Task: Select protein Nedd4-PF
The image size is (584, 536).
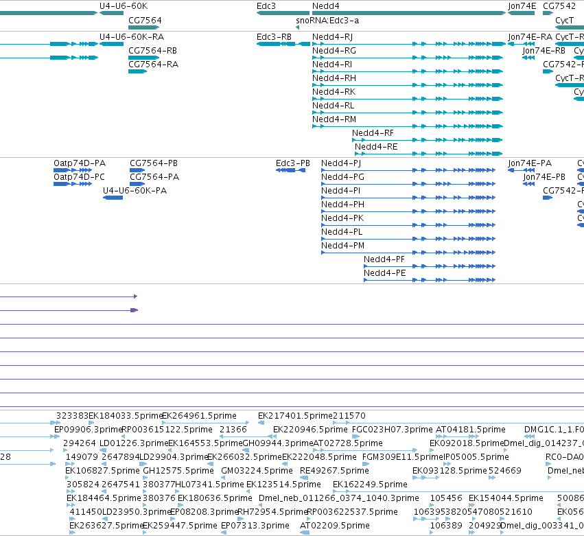Action: pos(430,266)
